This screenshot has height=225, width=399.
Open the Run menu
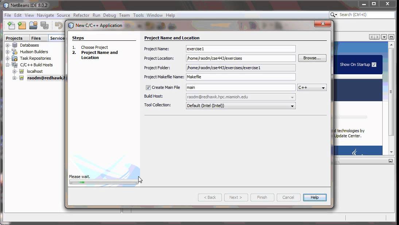pos(96,15)
